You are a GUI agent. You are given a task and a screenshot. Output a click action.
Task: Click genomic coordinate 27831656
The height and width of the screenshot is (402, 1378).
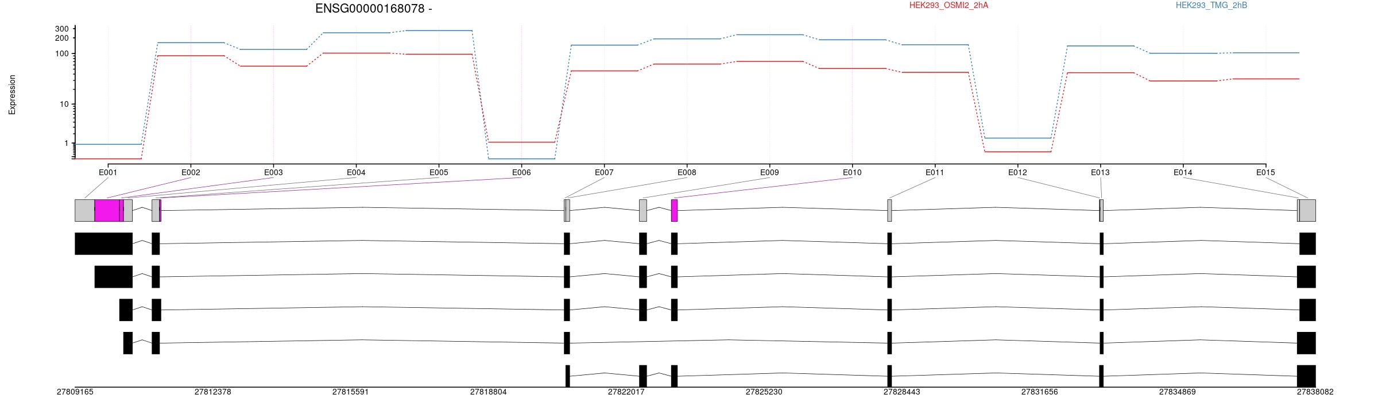coord(1039,392)
